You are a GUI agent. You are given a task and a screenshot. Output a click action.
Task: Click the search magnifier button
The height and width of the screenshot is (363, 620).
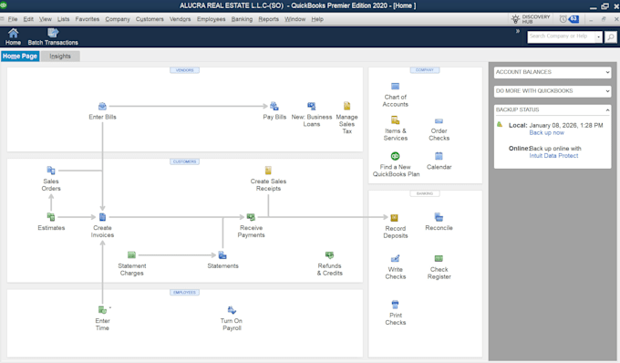pos(611,36)
